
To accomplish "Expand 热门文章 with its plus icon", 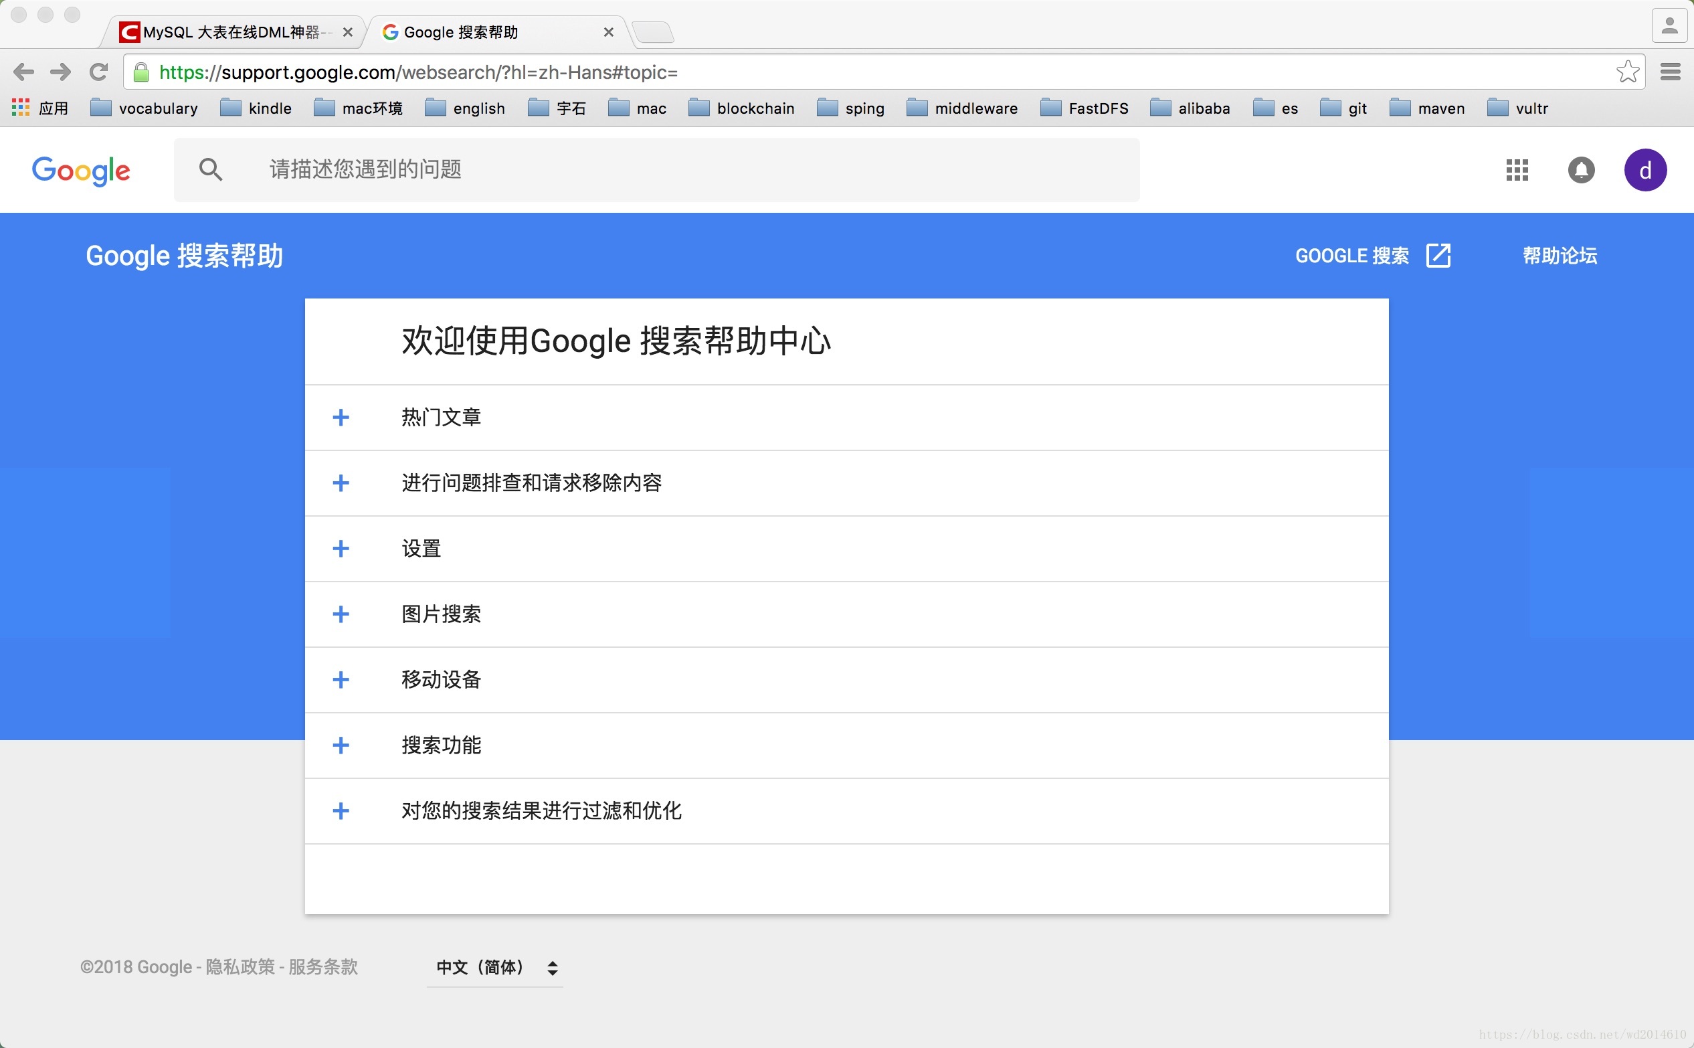I will coord(341,418).
